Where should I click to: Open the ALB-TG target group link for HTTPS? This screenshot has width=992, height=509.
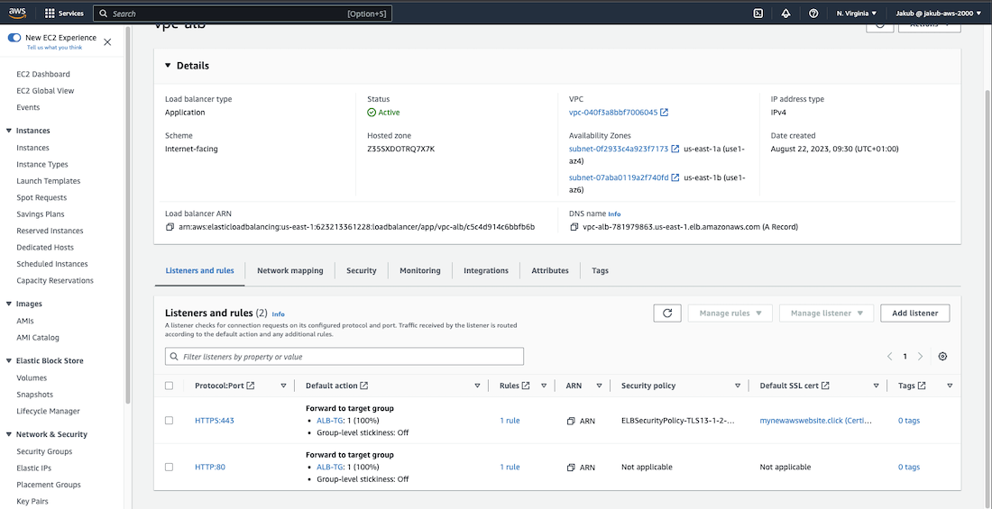point(330,421)
